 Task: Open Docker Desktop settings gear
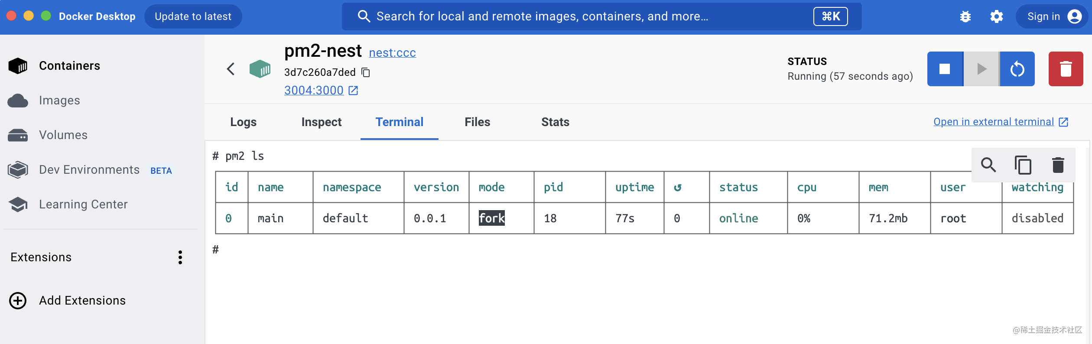coord(996,17)
